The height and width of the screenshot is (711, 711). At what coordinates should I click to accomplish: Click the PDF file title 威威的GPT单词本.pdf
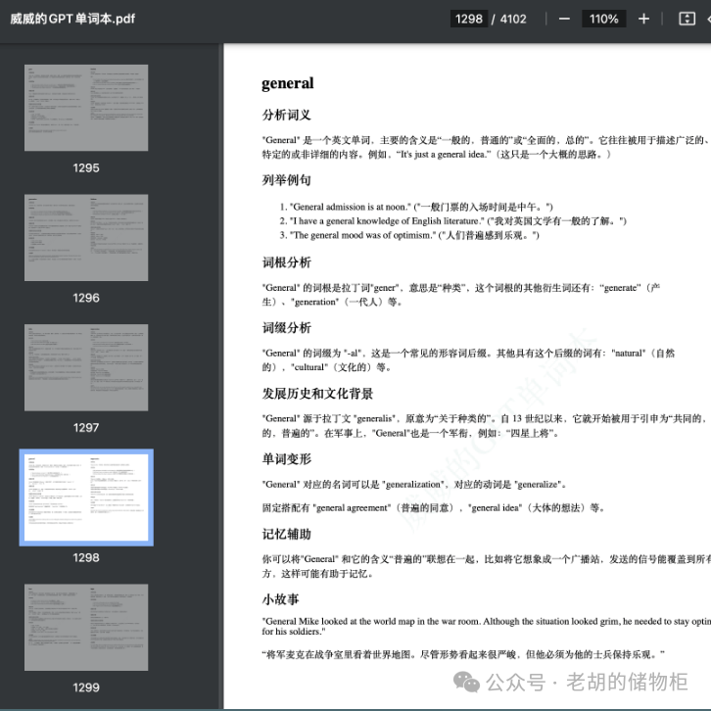[x=72, y=19]
